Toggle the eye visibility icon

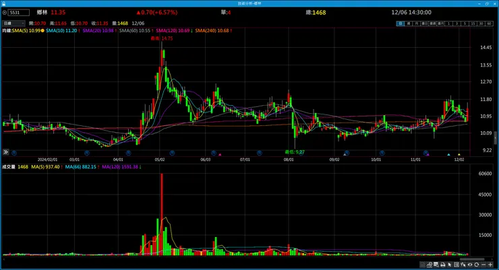click(x=470, y=265)
